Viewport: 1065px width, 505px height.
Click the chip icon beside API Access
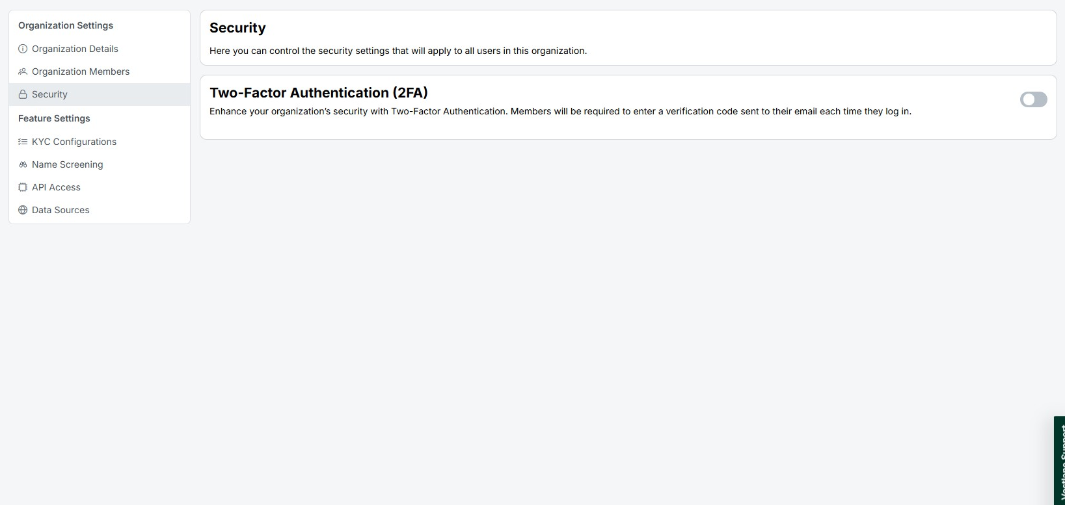pos(23,187)
